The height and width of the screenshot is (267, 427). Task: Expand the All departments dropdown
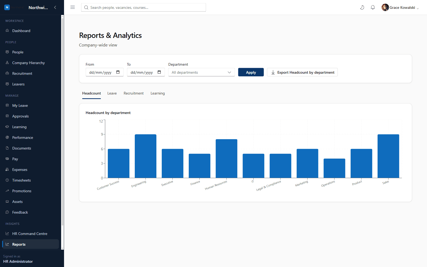pyautogui.click(x=201, y=72)
